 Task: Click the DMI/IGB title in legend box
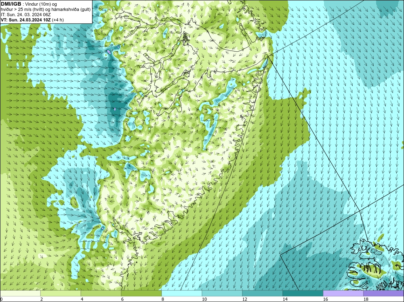click(11, 4)
